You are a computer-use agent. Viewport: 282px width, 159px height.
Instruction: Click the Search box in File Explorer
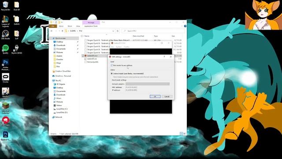(153, 31)
